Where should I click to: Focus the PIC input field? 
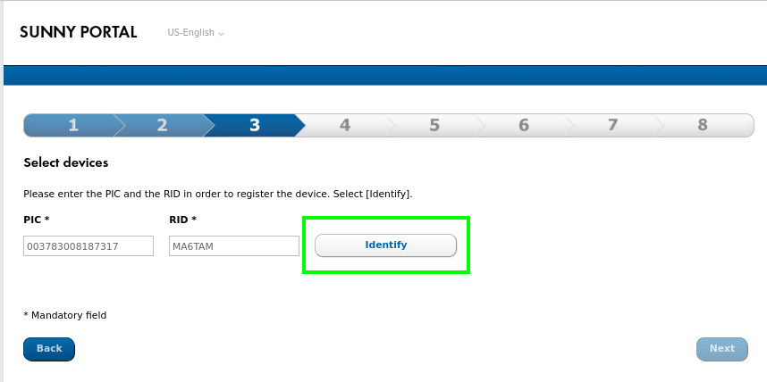88,245
